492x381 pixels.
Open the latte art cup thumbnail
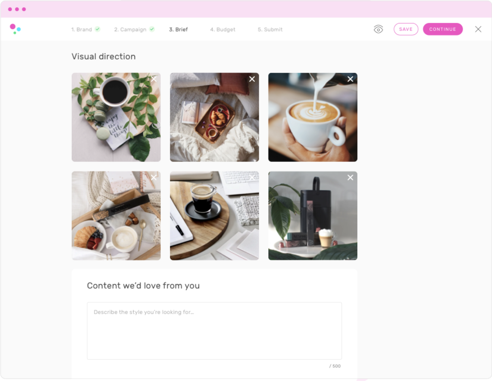(313, 117)
